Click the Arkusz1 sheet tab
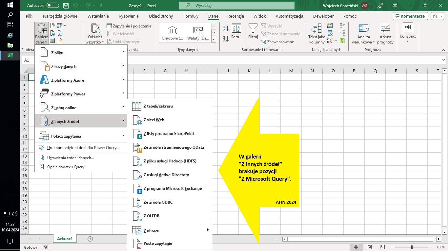 pos(65,239)
